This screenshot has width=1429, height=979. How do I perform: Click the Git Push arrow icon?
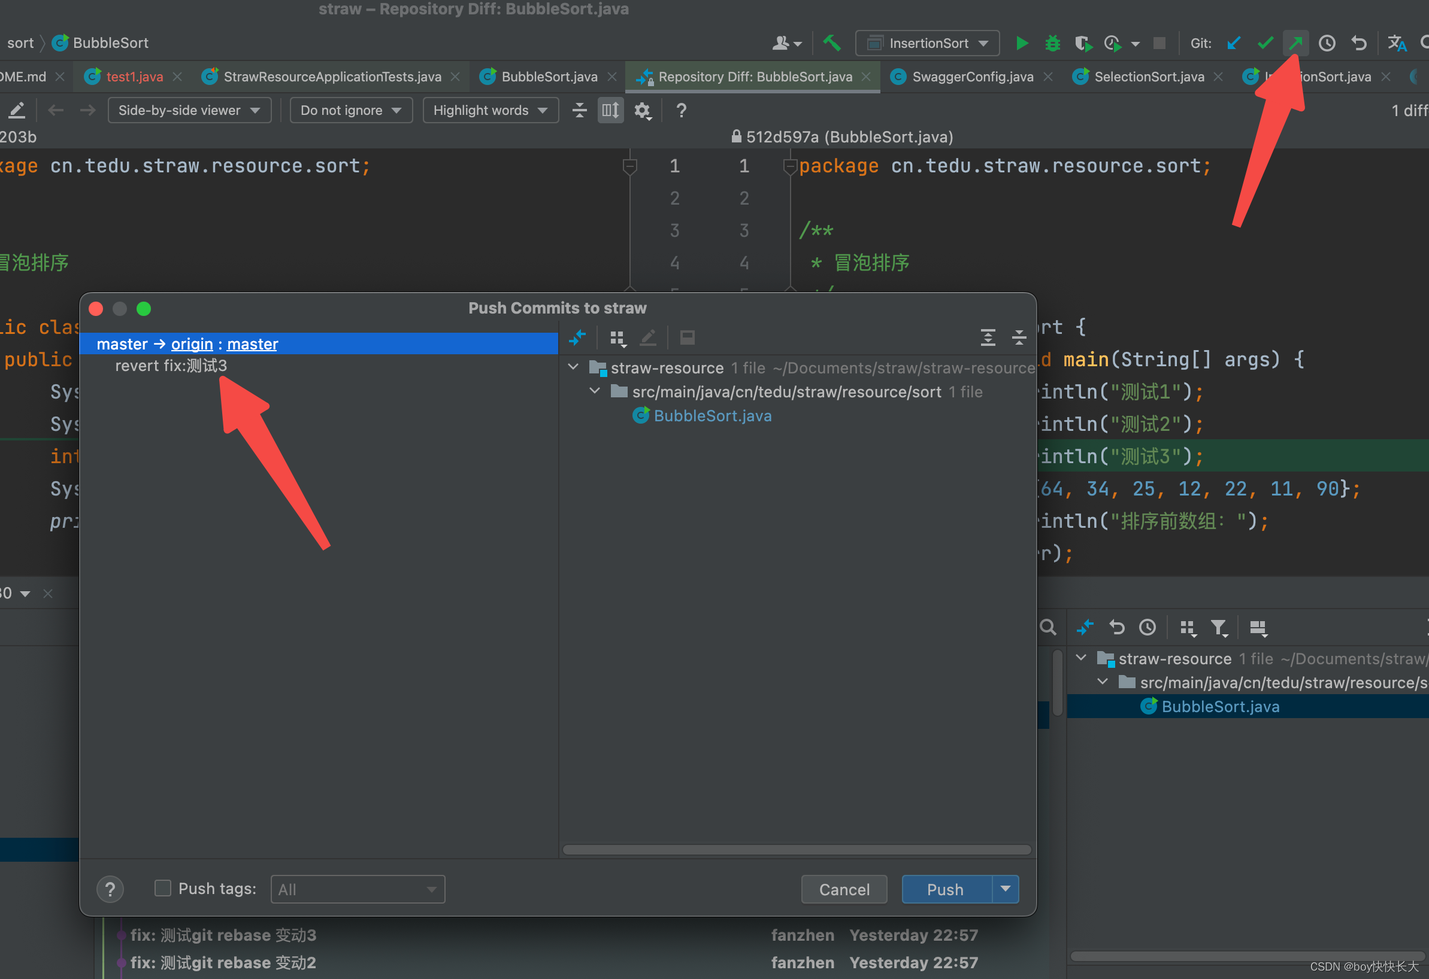1295,43
